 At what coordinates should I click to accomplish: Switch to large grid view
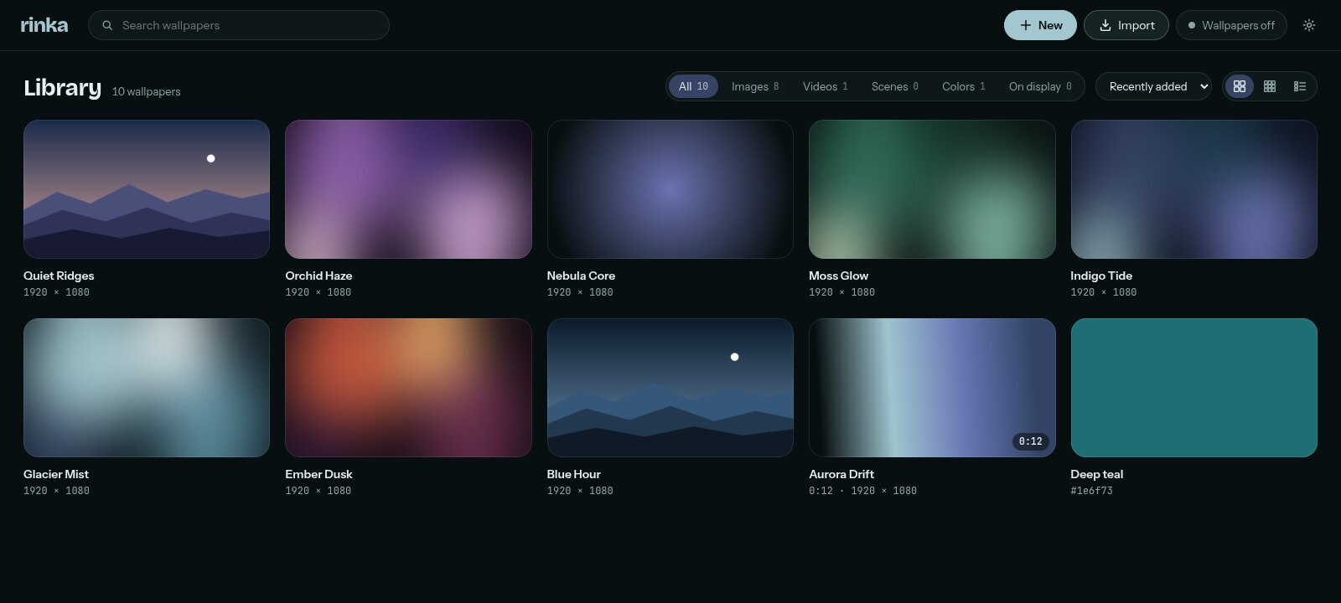[x=1240, y=86]
